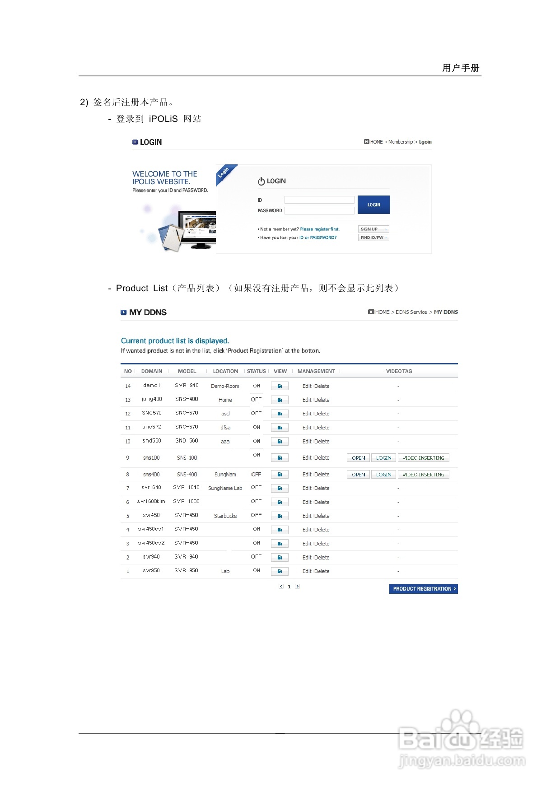Viewport: 560px width, 792px height.
Task: Click Delete for svr940
Action: click(322, 558)
